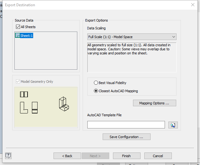Open the help question mark icon
Image resolution: width=200 pixels, height=165 pixels.
point(8,156)
